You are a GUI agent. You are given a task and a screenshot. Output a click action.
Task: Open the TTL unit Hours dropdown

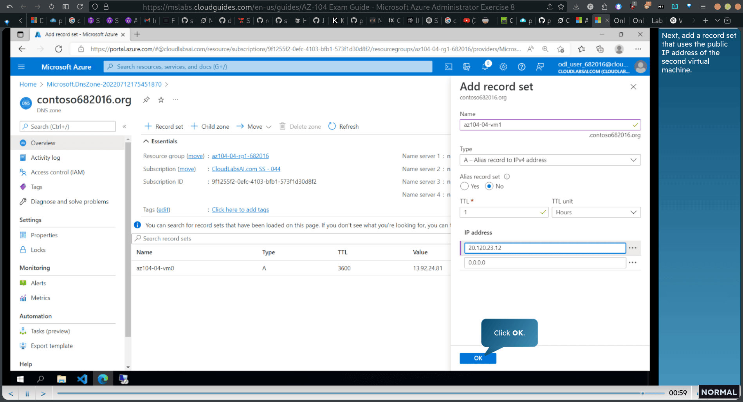coord(596,212)
